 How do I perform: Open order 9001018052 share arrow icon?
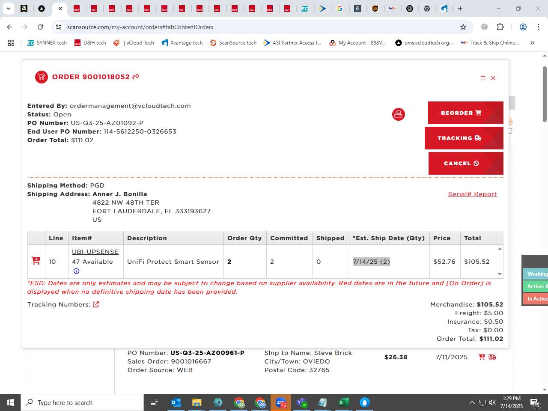(x=136, y=77)
